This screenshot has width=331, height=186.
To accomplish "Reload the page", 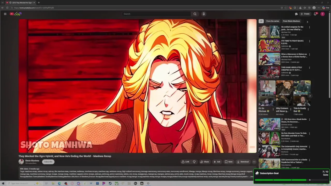I will pyautogui.click(x=7, y=8).
